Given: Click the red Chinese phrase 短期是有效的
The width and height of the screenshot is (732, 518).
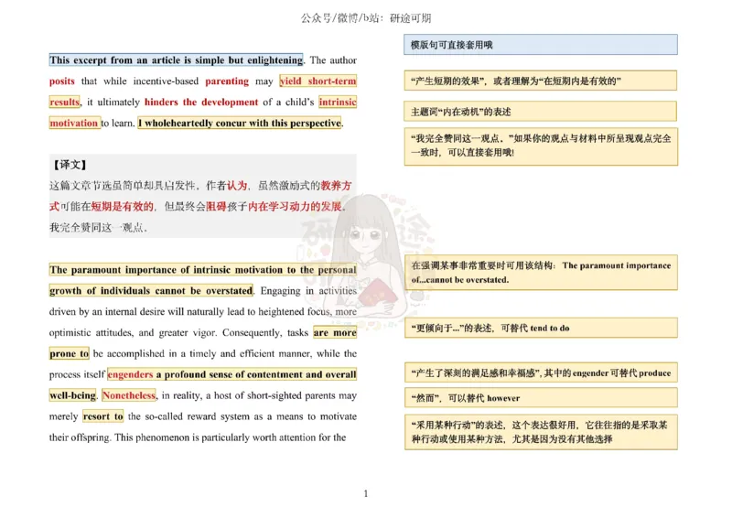Looking at the screenshot, I should [122, 207].
